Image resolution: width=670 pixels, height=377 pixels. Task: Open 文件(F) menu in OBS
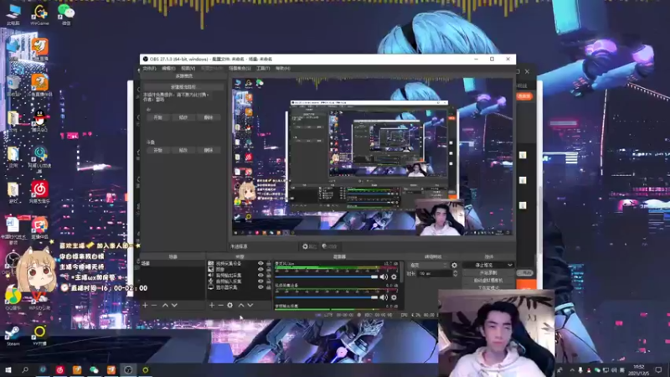(149, 69)
